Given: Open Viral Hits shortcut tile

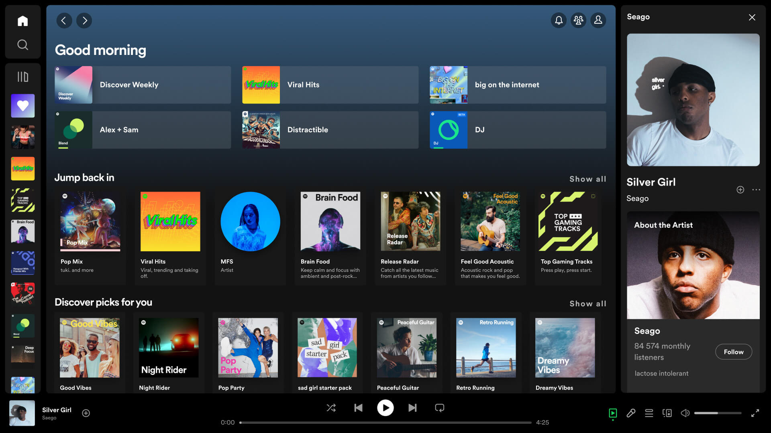Looking at the screenshot, I should (x=330, y=85).
